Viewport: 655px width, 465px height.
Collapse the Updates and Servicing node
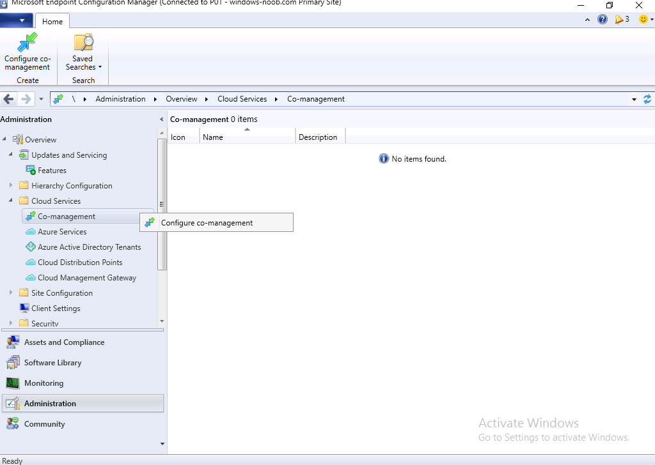pyautogui.click(x=10, y=155)
